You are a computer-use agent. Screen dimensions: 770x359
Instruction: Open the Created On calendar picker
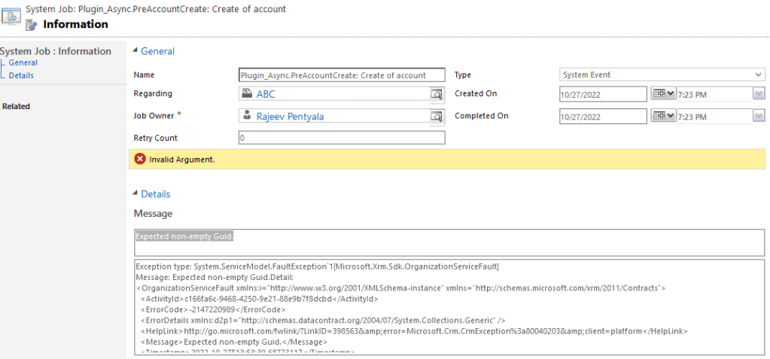663,94
